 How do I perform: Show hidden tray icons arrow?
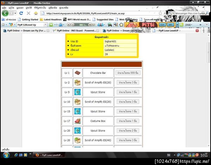pyautogui.click(x=174, y=155)
